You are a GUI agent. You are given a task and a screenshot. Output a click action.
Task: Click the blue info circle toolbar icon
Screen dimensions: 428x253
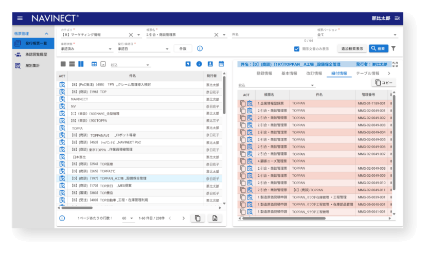click(x=199, y=64)
